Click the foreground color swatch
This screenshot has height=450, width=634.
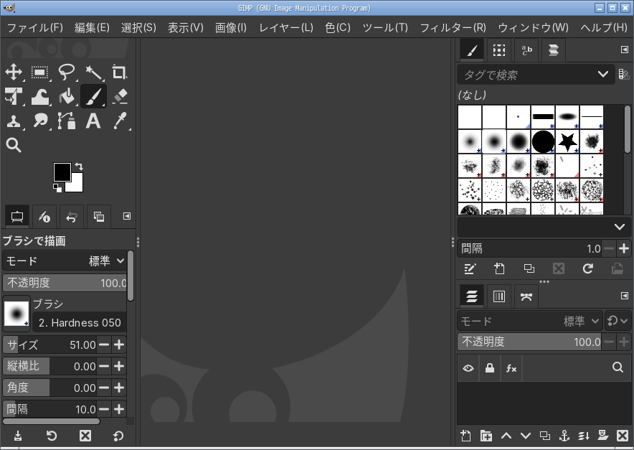click(x=61, y=172)
